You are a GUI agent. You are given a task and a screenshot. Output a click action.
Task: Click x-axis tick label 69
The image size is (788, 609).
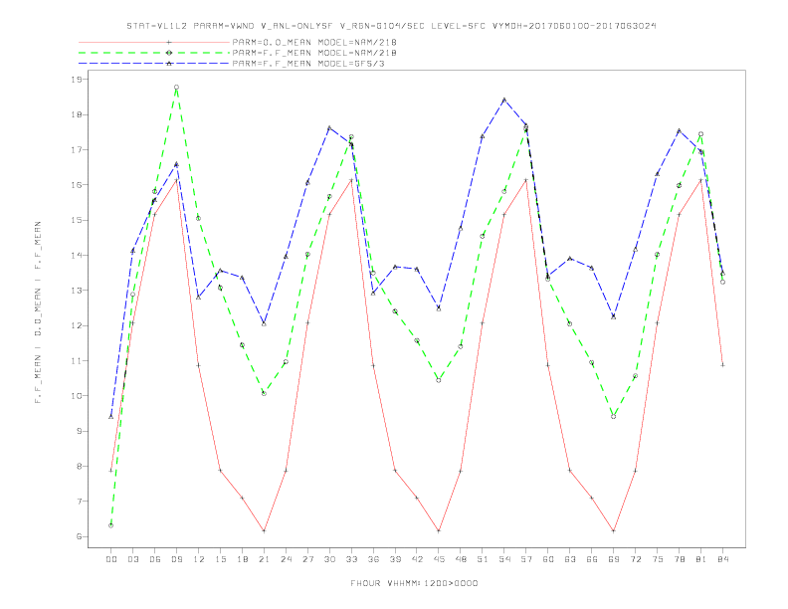coord(614,559)
